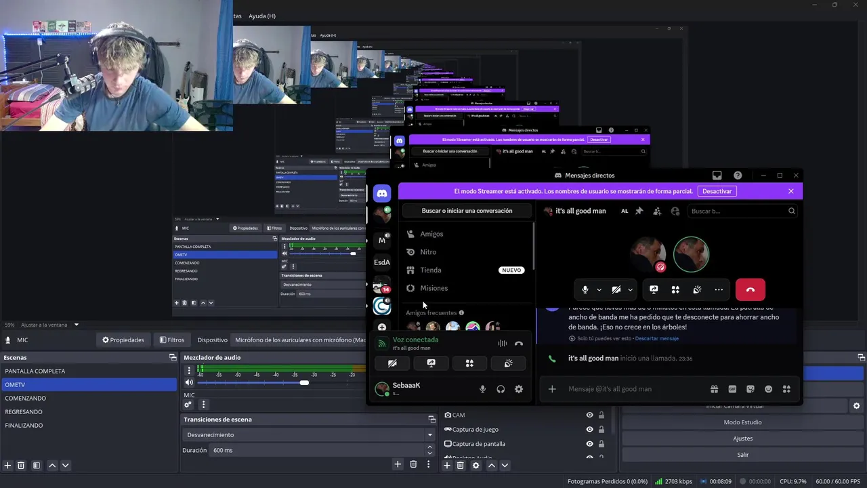Click Desactivar streamer mode button

pyautogui.click(x=717, y=191)
